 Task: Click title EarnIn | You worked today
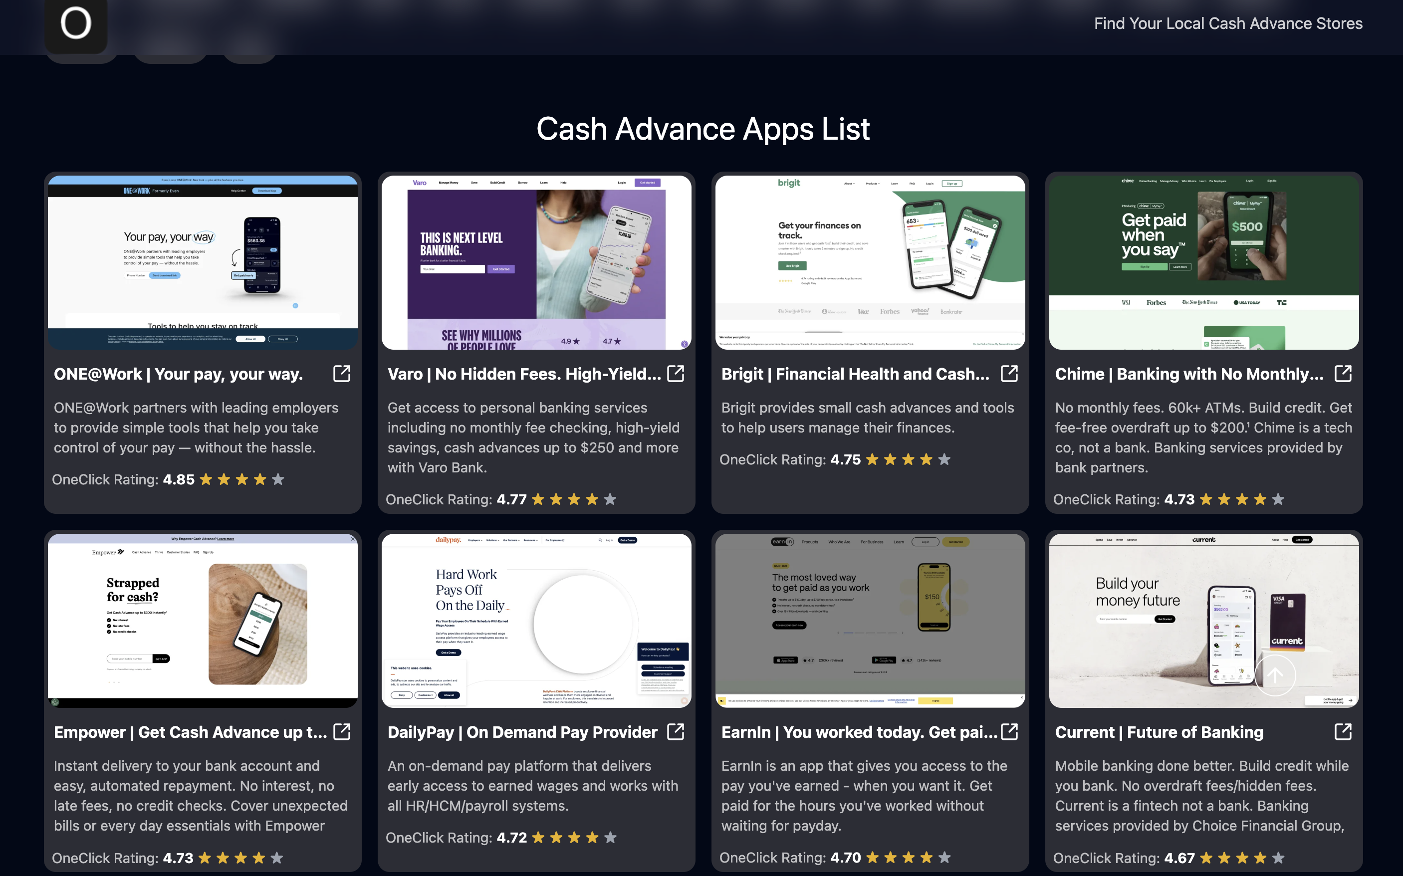[x=859, y=732]
